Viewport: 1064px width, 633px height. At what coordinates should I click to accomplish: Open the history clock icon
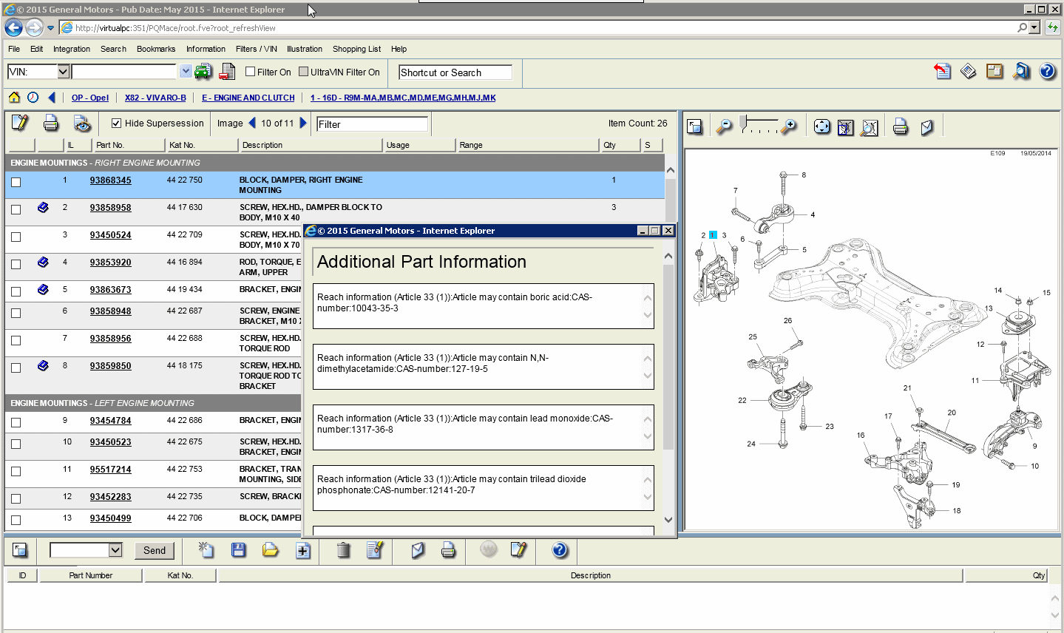point(33,98)
